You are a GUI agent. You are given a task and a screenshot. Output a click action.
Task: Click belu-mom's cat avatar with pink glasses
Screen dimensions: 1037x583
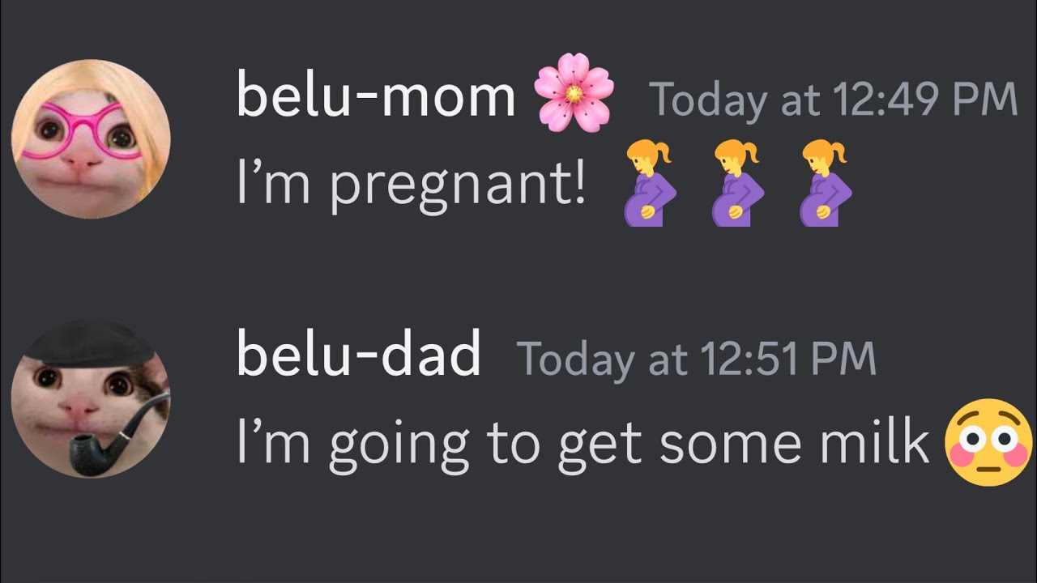pos(91,138)
